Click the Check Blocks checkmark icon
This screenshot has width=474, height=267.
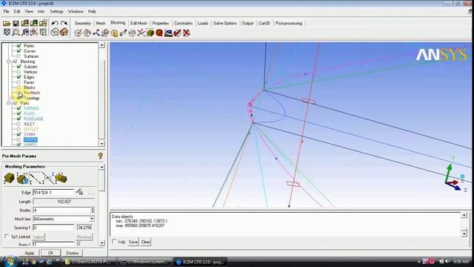coord(178,33)
